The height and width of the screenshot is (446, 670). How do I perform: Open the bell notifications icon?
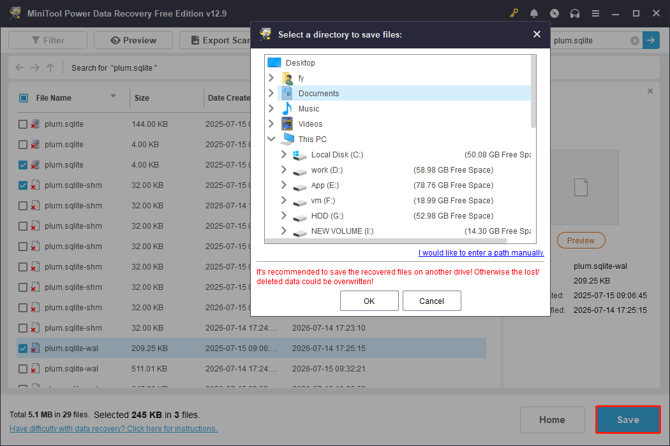point(533,13)
